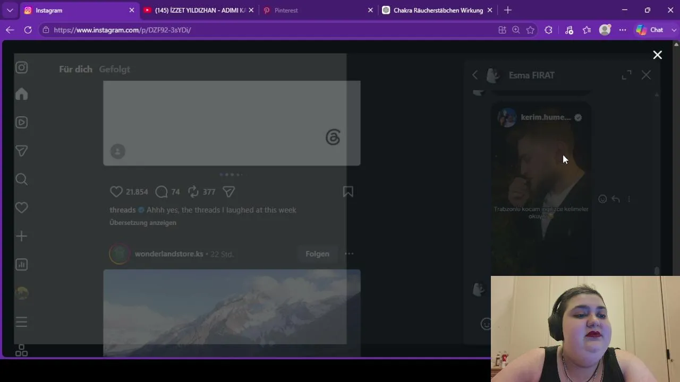Open Instagram Home from the sidebar

coord(22,94)
